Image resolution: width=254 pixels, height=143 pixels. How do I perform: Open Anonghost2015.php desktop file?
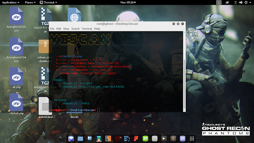point(16,19)
